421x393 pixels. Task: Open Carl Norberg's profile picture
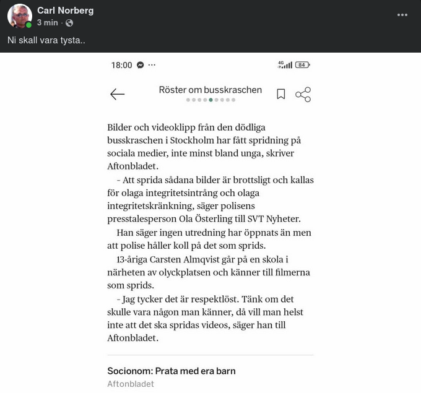(20, 16)
